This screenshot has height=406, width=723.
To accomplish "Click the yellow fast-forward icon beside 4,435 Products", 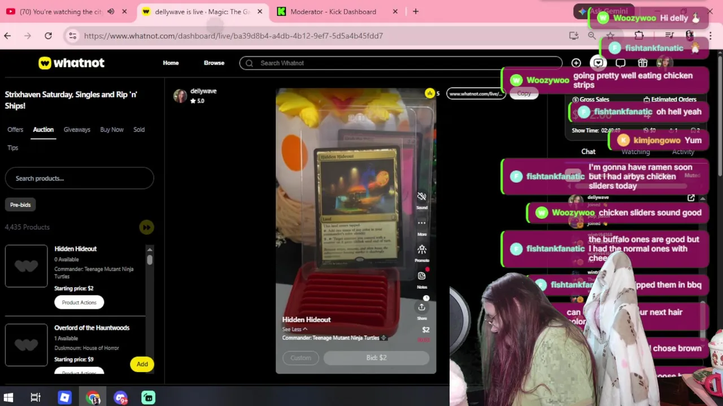I will 146,227.
